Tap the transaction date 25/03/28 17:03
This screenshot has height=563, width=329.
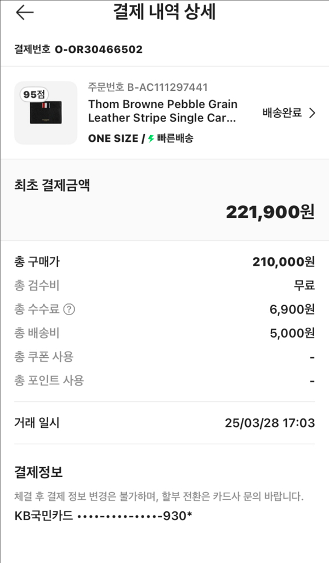(270, 423)
